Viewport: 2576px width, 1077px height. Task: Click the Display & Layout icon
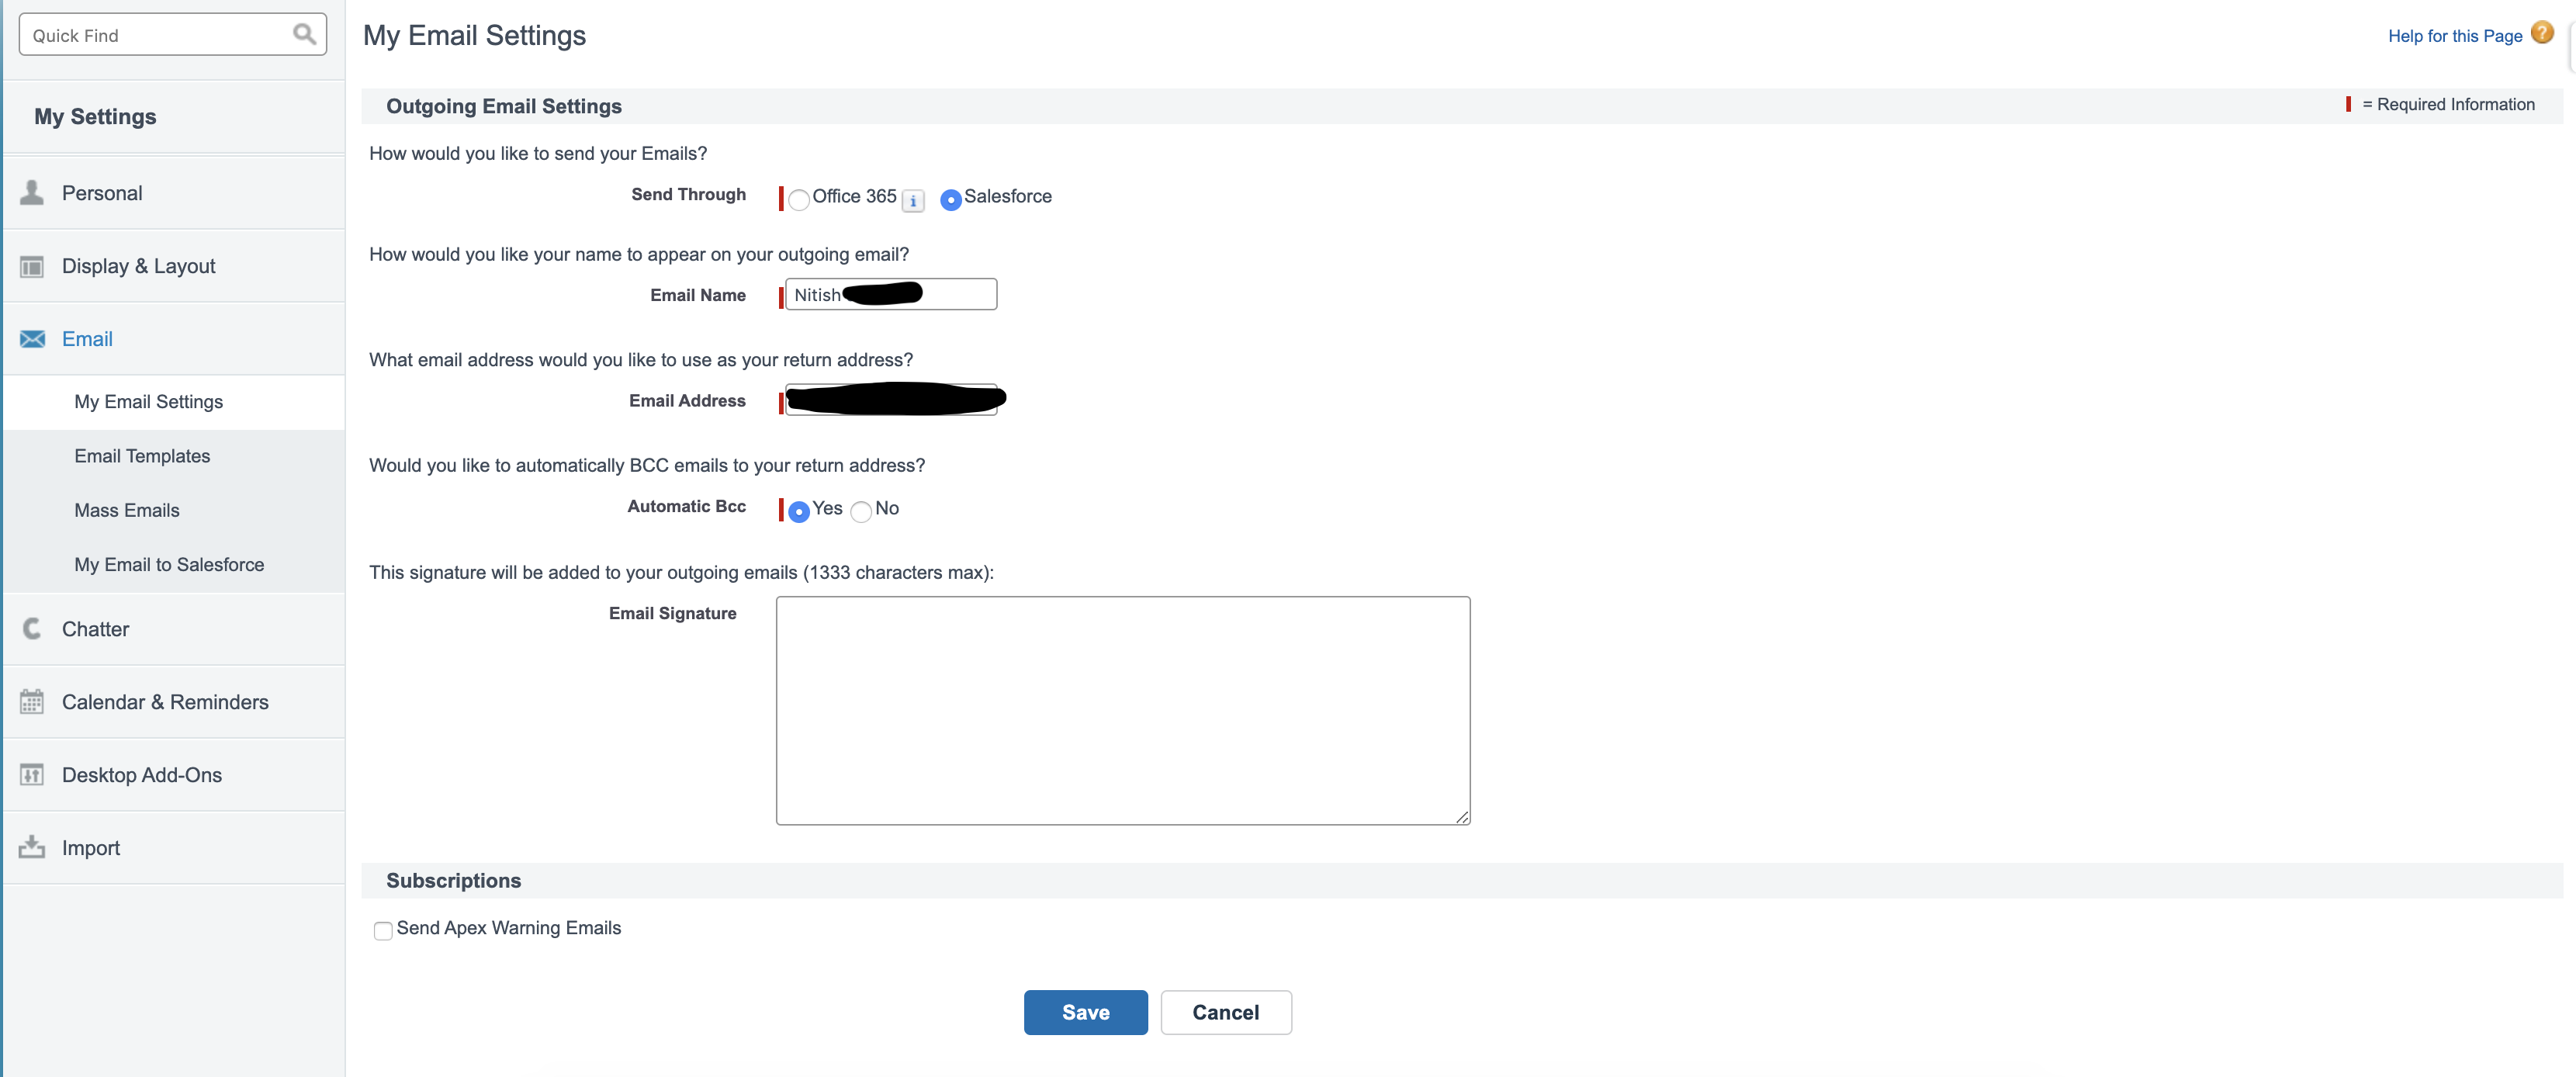point(32,266)
